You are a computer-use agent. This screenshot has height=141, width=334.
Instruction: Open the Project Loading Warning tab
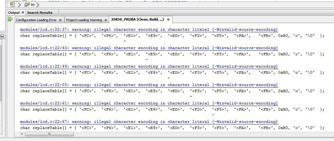click(x=84, y=20)
